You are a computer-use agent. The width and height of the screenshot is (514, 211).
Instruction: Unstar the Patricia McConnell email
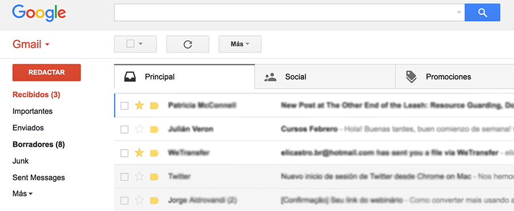[139, 106]
